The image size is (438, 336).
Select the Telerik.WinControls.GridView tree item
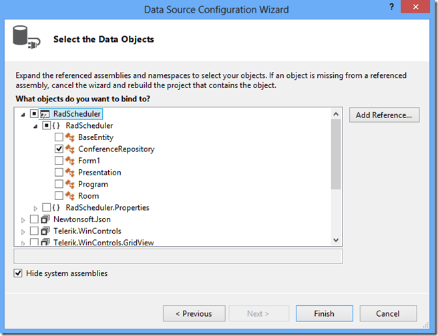[103, 243]
